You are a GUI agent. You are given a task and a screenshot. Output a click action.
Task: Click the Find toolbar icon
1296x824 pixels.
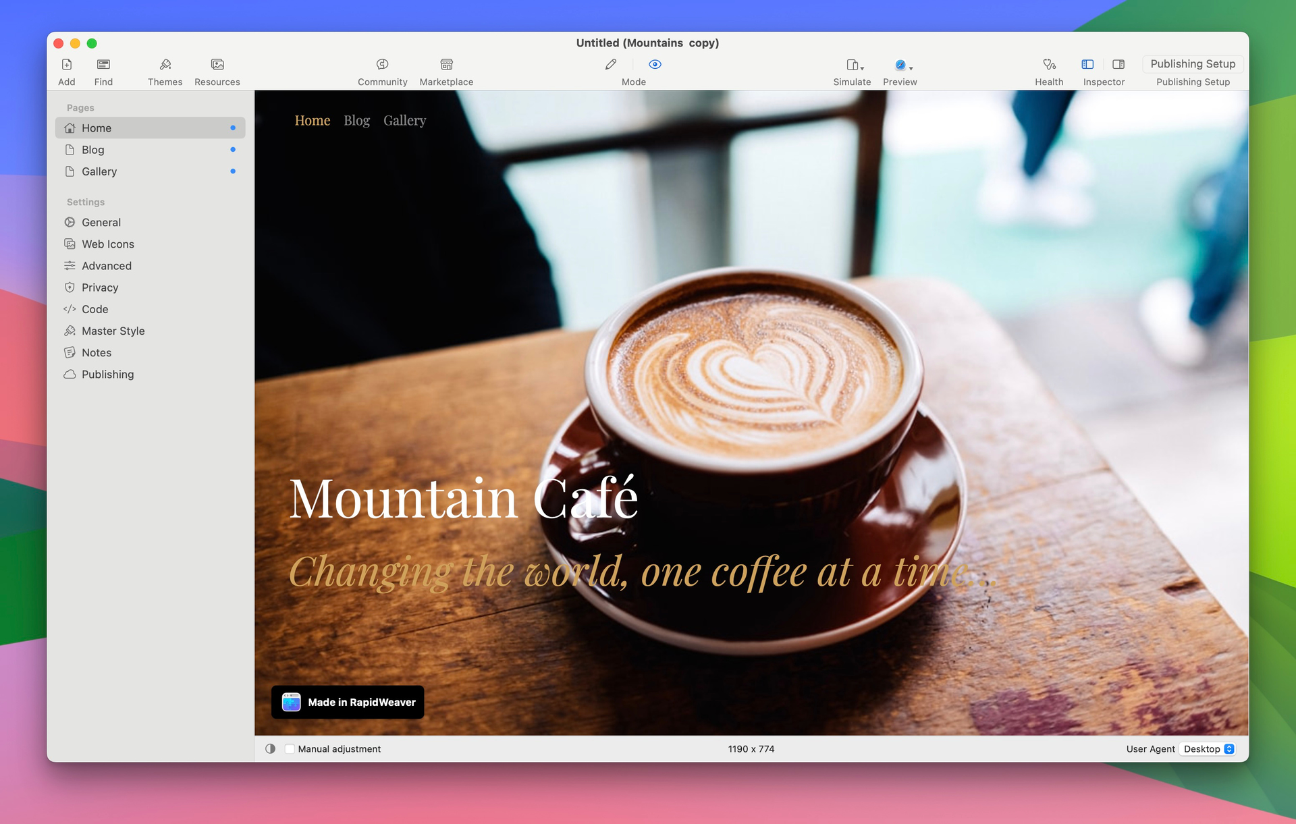(x=103, y=65)
